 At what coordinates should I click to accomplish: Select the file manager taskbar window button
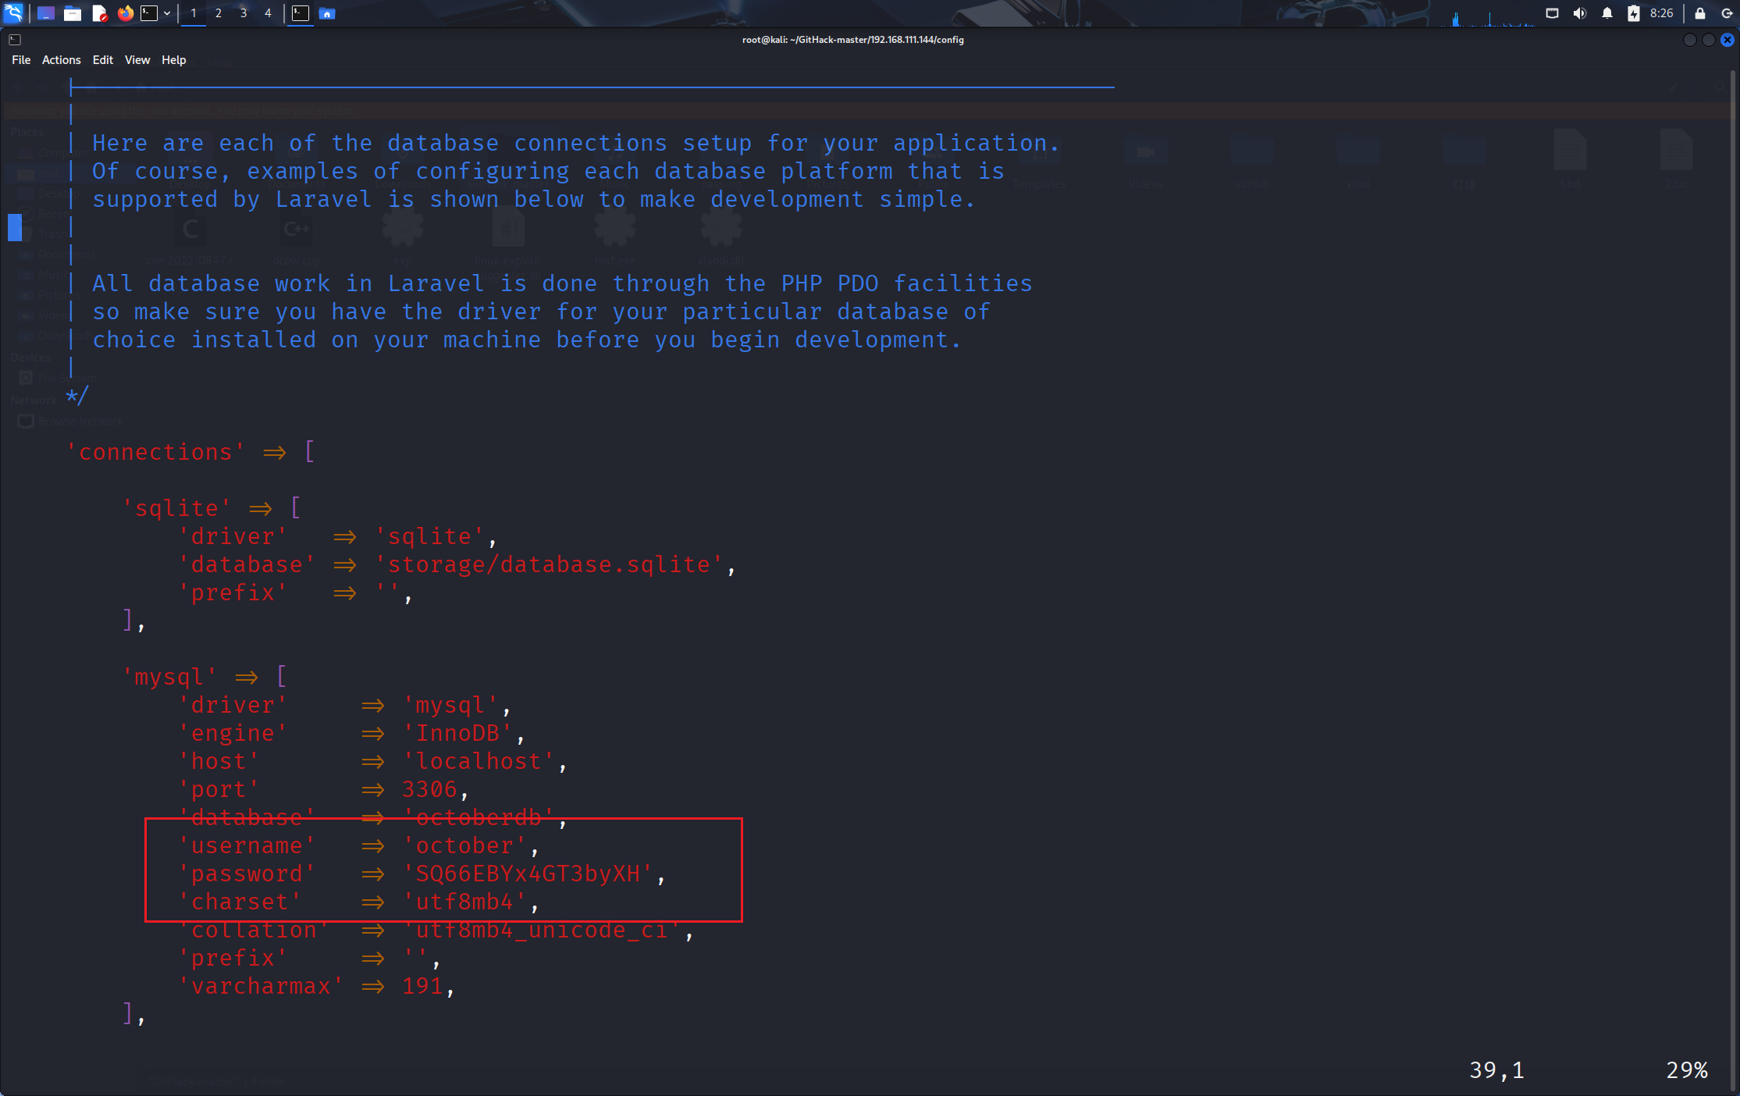[x=327, y=13]
